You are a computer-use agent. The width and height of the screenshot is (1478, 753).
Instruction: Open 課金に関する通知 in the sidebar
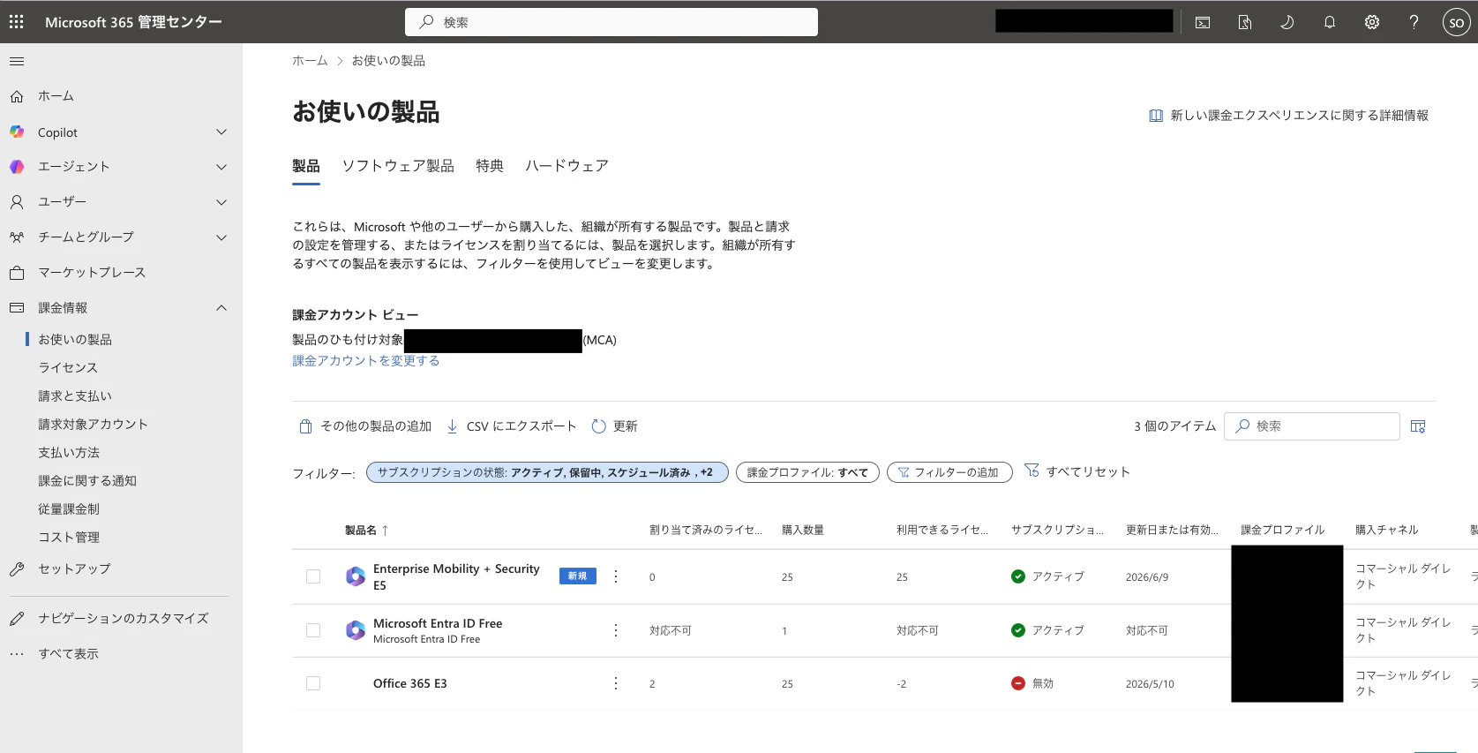click(x=87, y=481)
